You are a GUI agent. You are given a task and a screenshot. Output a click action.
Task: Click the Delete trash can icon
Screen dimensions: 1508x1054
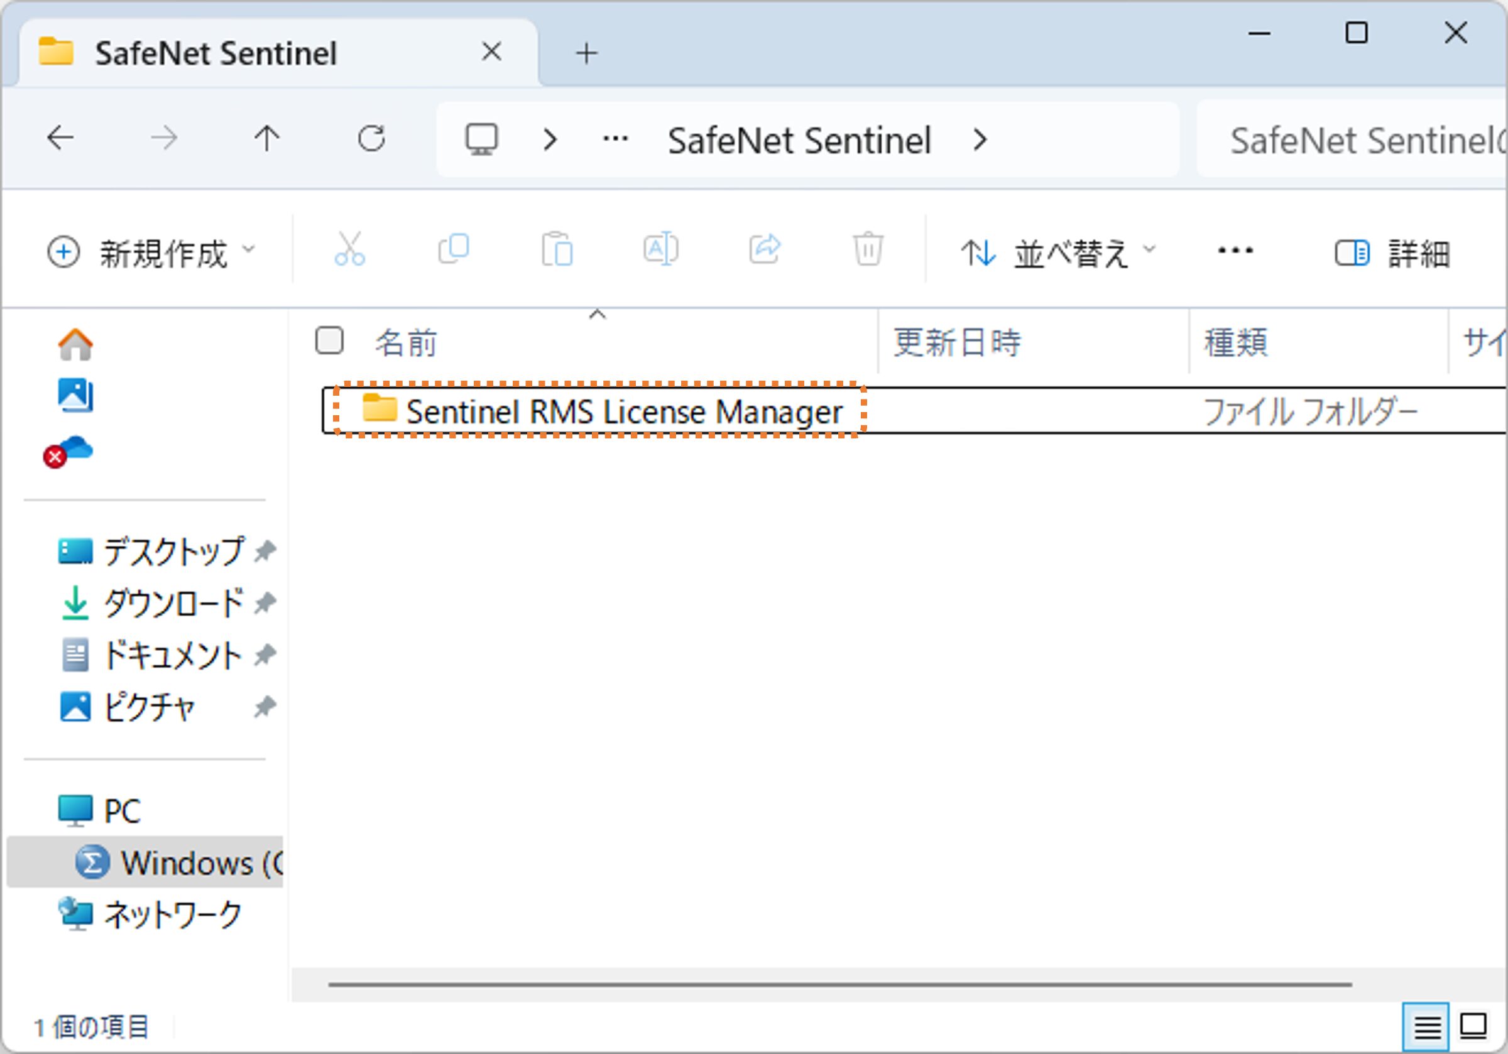pos(868,249)
